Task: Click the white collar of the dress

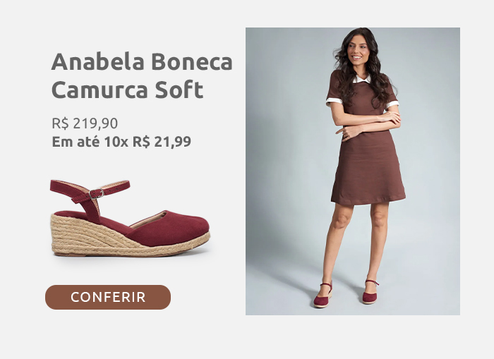Action: [361, 79]
